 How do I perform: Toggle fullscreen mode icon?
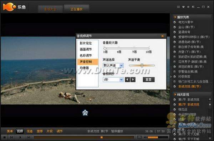click(139, 137)
